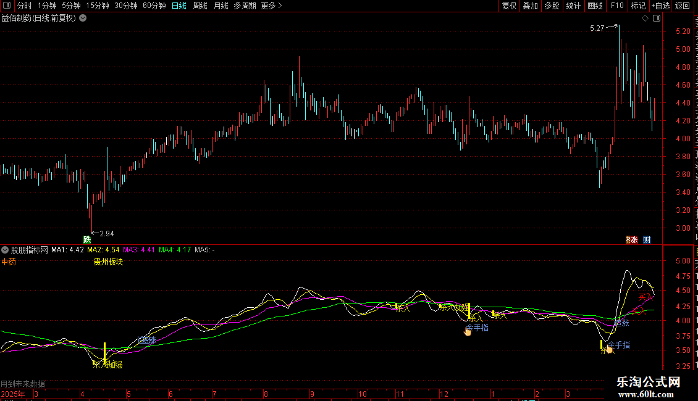Viewport: 698px width, 401px height.
Task: Toggle the left sidebar panel icon
Action: coord(7,6)
